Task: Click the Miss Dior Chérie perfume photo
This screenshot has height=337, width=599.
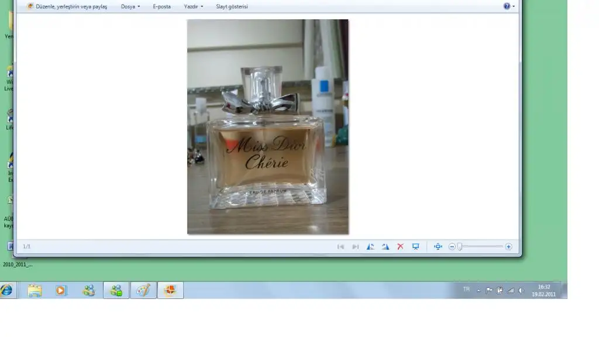Action: [268, 126]
